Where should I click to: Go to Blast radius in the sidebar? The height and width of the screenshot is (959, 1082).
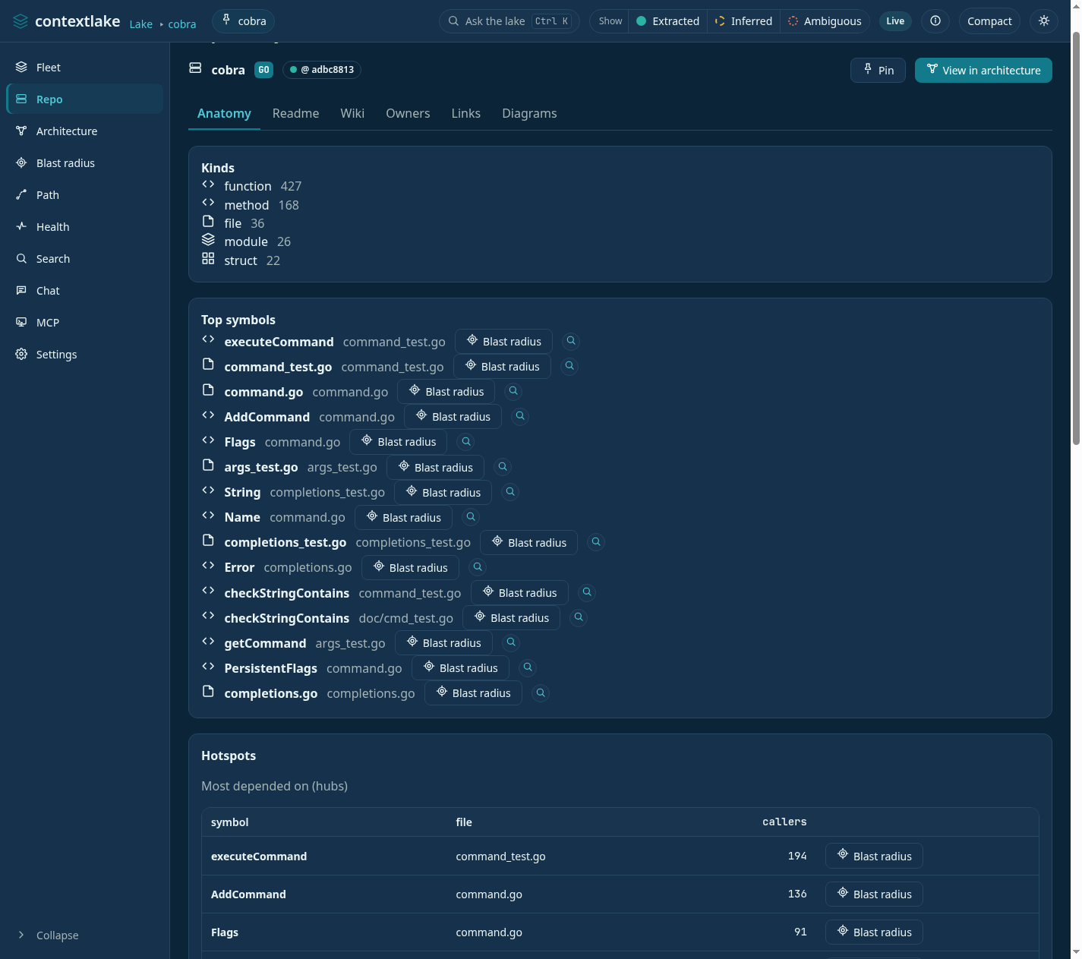pyautogui.click(x=84, y=163)
